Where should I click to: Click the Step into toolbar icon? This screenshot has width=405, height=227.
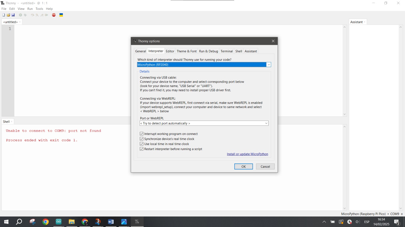click(37, 15)
